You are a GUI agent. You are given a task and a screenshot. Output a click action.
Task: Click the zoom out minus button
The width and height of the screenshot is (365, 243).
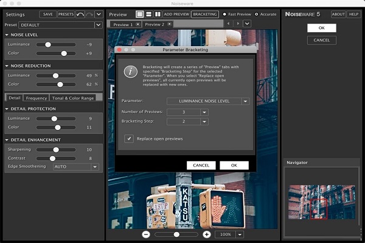[x=146, y=234]
